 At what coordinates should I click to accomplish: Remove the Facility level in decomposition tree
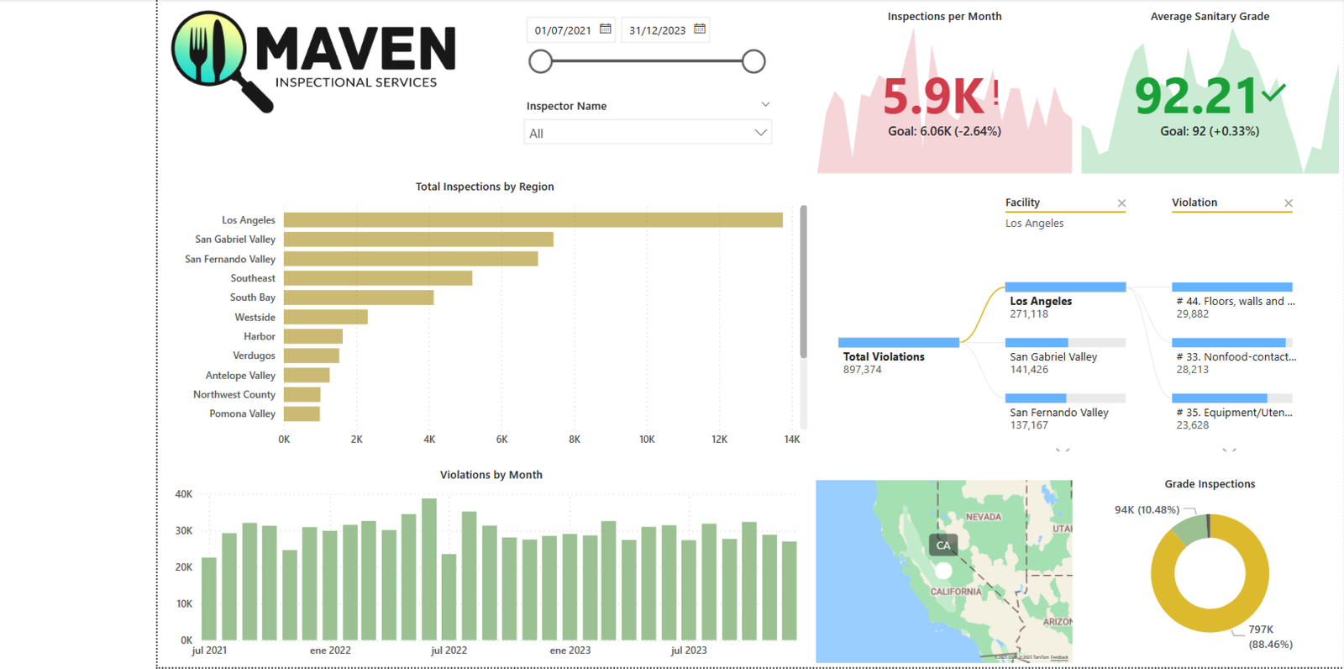[x=1121, y=203]
